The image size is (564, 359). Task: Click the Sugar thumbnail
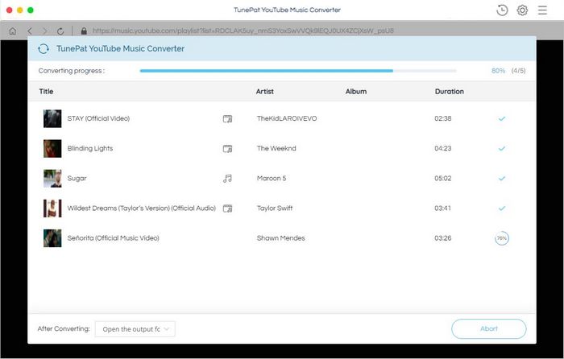[52, 178]
